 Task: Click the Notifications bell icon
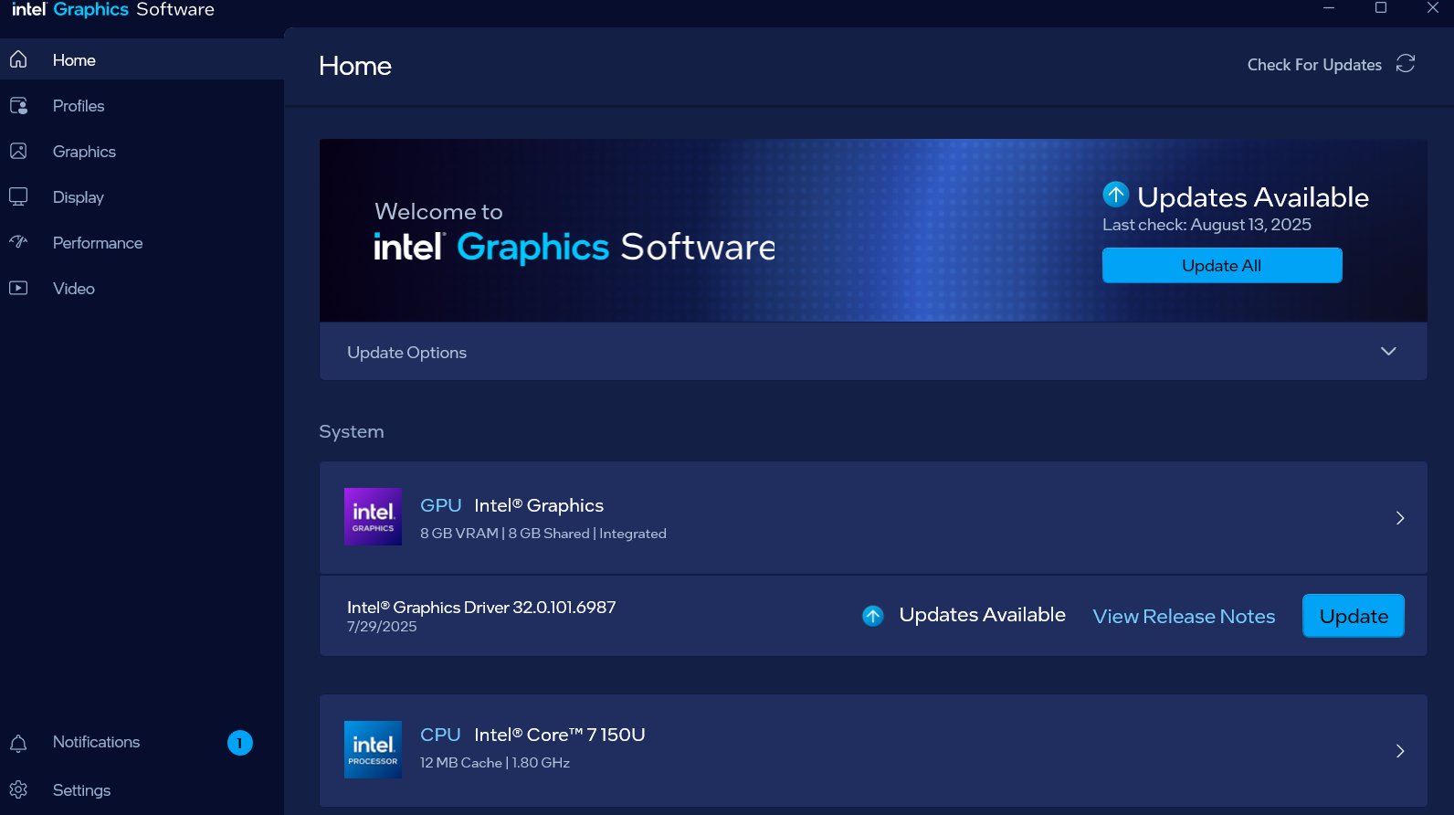click(x=18, y=743)
